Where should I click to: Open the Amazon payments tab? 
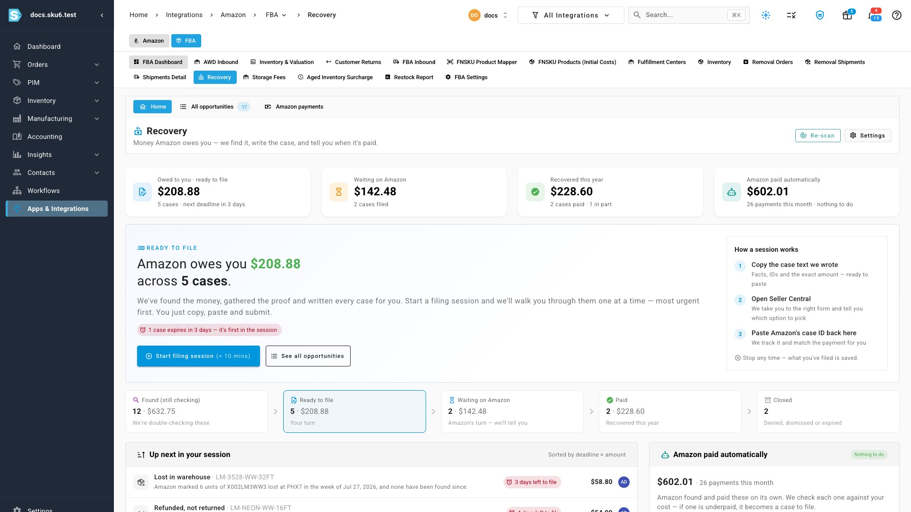294,107
